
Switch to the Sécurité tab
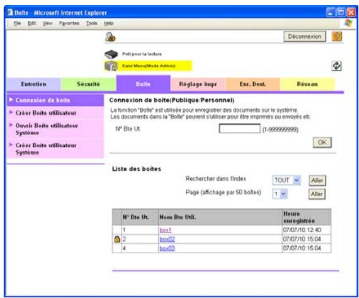[x=89, y=84]
